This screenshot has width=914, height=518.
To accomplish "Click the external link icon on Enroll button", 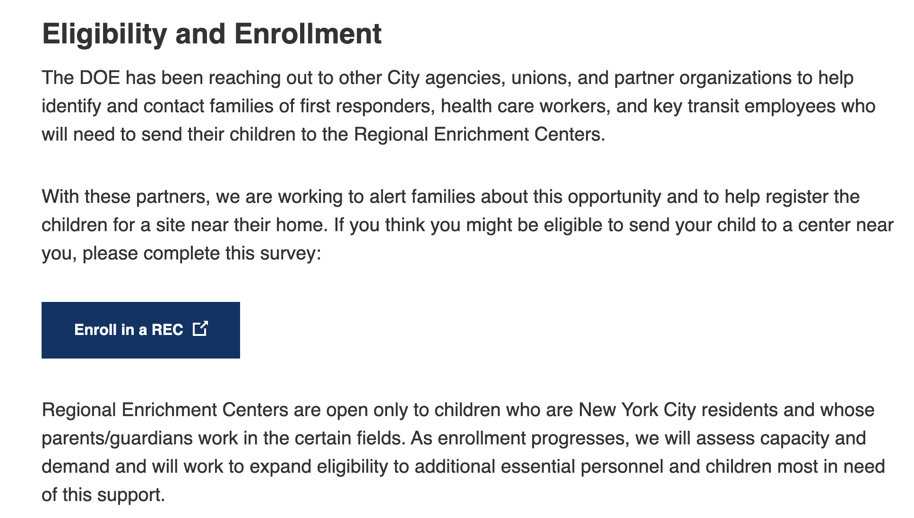I will [x=200, y=329].
